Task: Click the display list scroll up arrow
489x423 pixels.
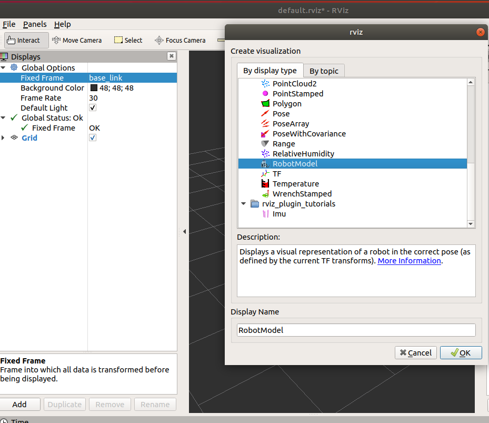Action: [x=471, y=82]
